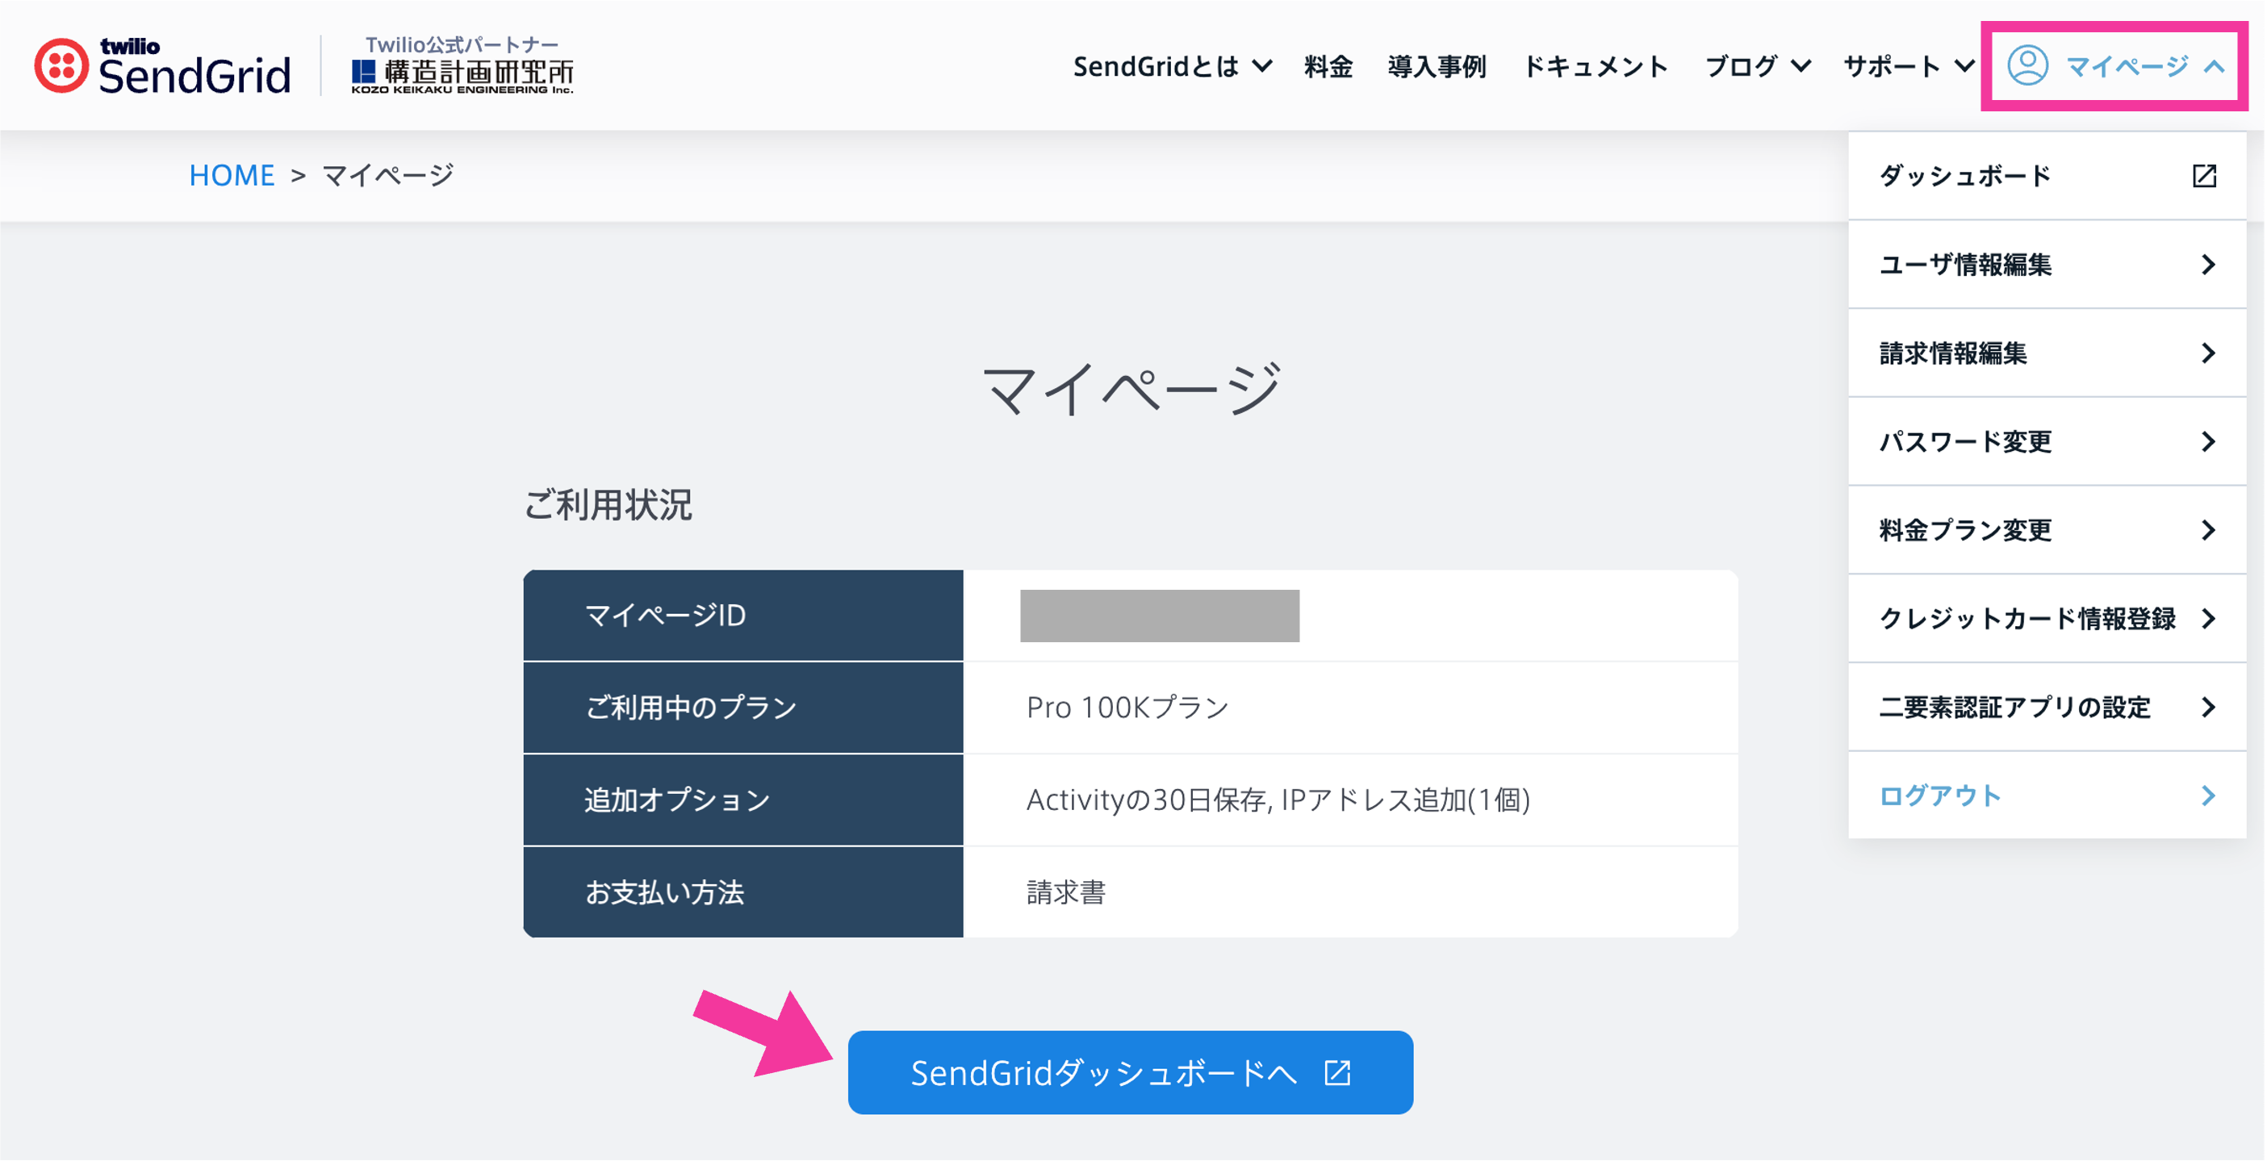This screenshot has width=2267, height=1161.
Task: Select ドキュメント in the top navigation
Action: point(1597,66)
